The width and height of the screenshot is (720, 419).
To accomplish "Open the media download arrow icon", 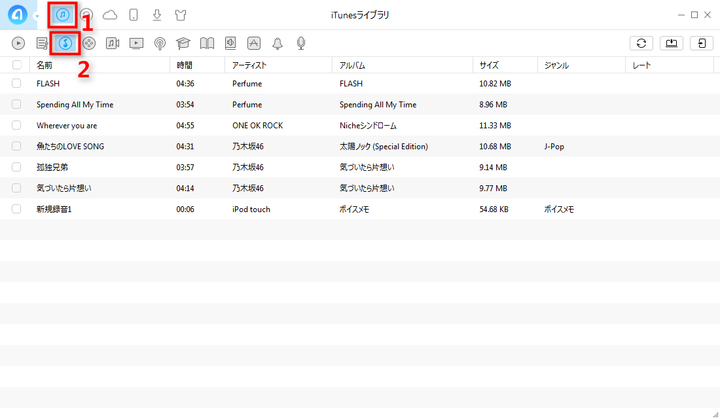I will coord(157,15).
